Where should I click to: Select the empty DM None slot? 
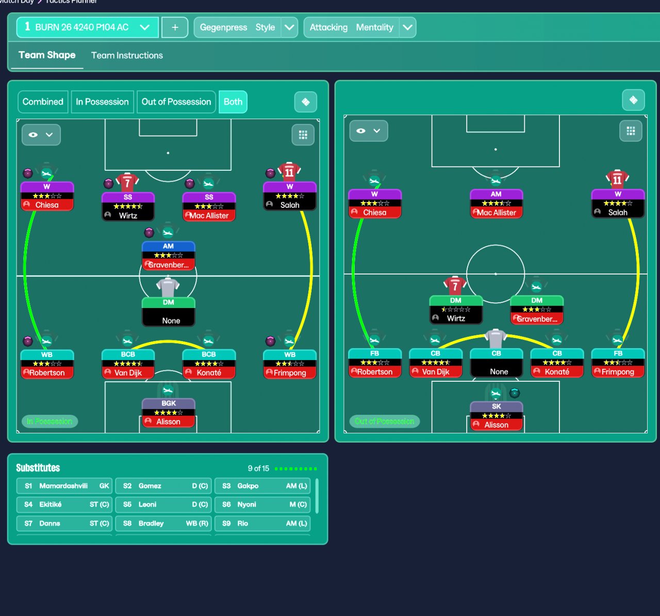tap(168, 312)
